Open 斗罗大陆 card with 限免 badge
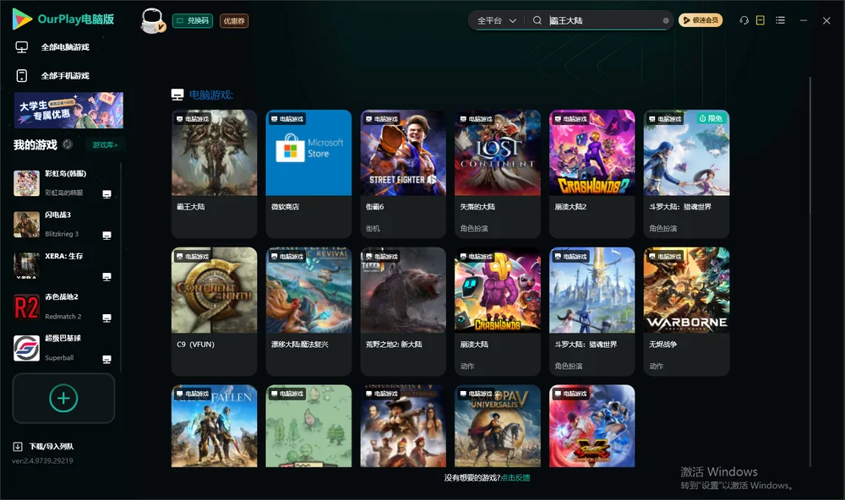 pyautogui.click(x=686, y=173)
